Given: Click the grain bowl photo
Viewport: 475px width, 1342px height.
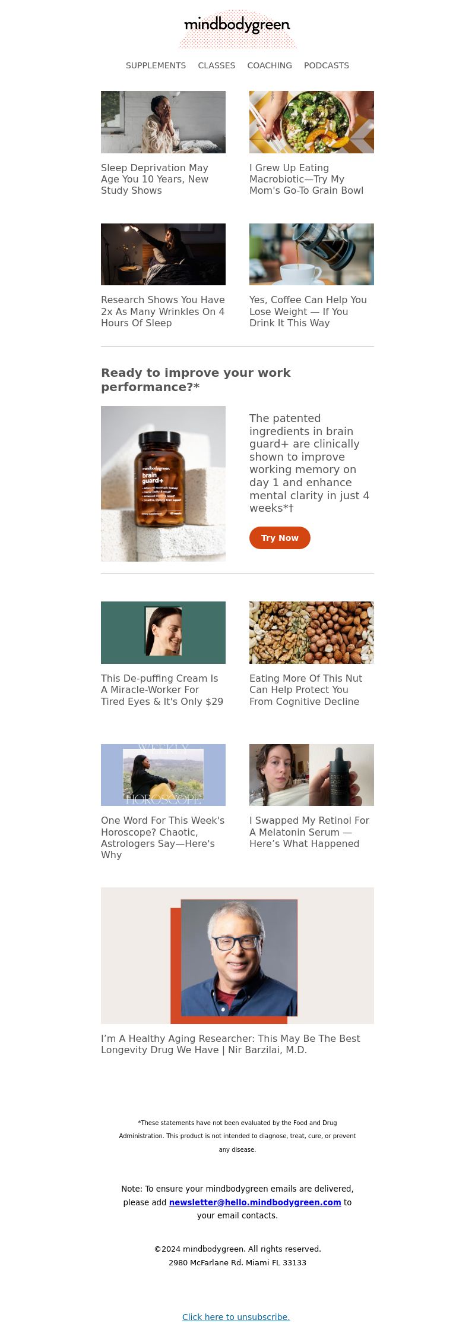Looking at the screenshot, I should (x=312, y=122).
